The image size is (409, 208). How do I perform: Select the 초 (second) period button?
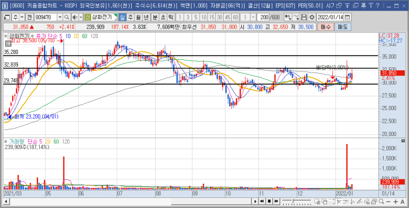(163, 17)
